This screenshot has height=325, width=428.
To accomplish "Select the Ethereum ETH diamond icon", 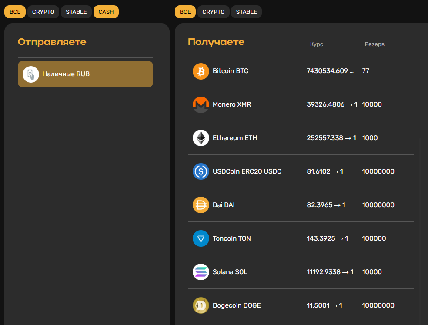I will coord(201,138).
